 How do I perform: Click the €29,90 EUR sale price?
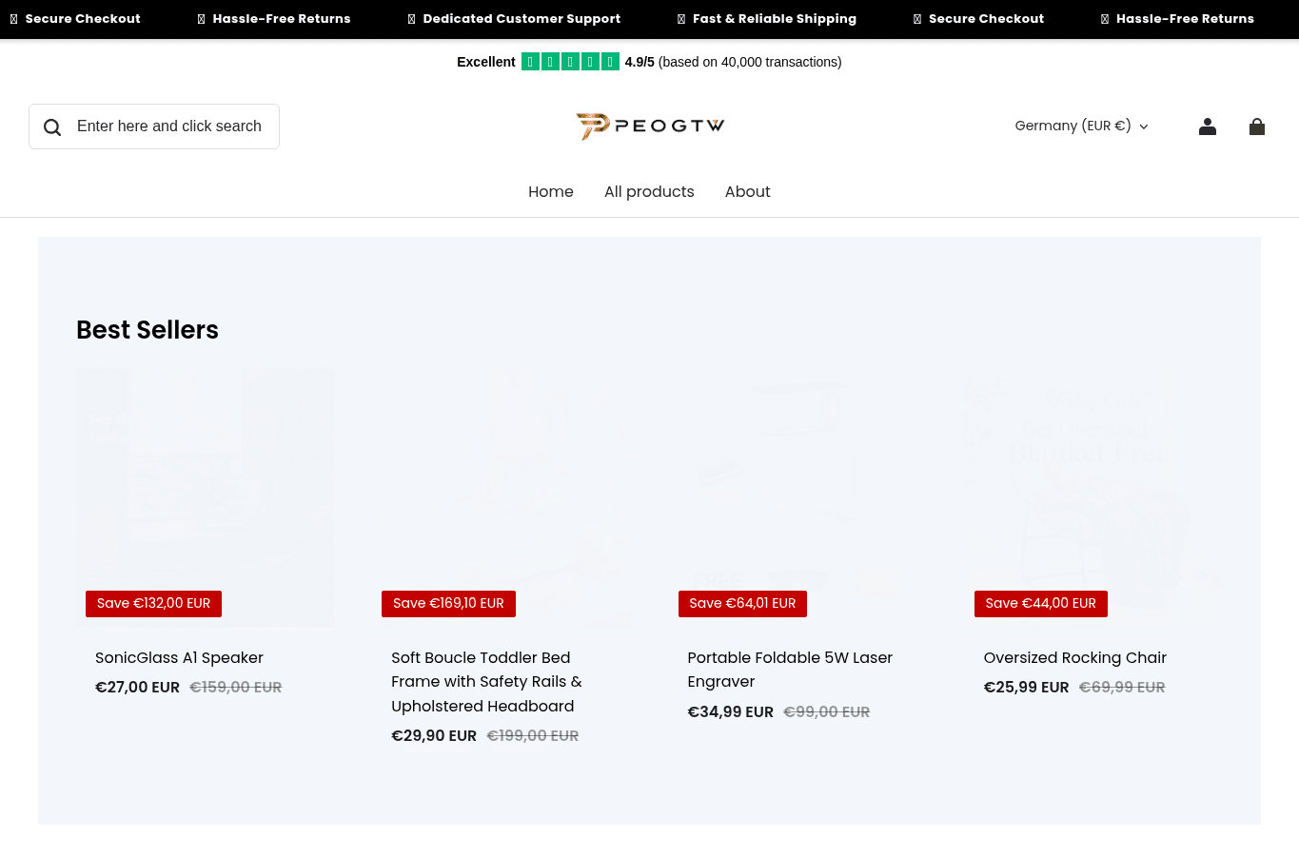click(x=434, y=735)
